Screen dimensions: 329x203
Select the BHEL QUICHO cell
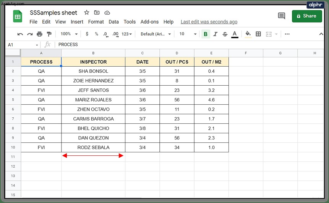click(93, 128)
